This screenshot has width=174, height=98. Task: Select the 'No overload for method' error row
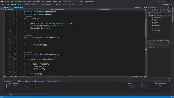(87, 87)
